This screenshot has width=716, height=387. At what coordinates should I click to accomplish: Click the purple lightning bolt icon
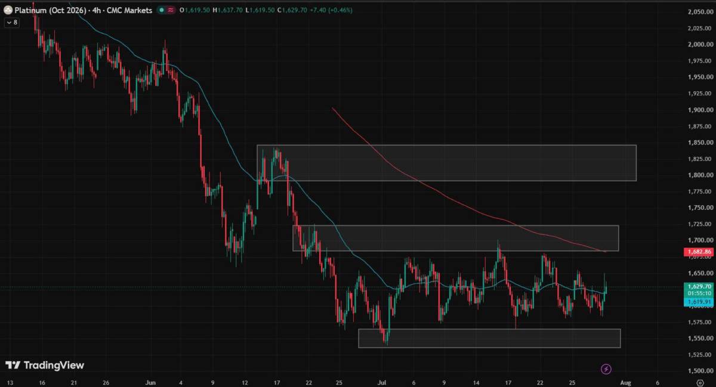(606, 370)
